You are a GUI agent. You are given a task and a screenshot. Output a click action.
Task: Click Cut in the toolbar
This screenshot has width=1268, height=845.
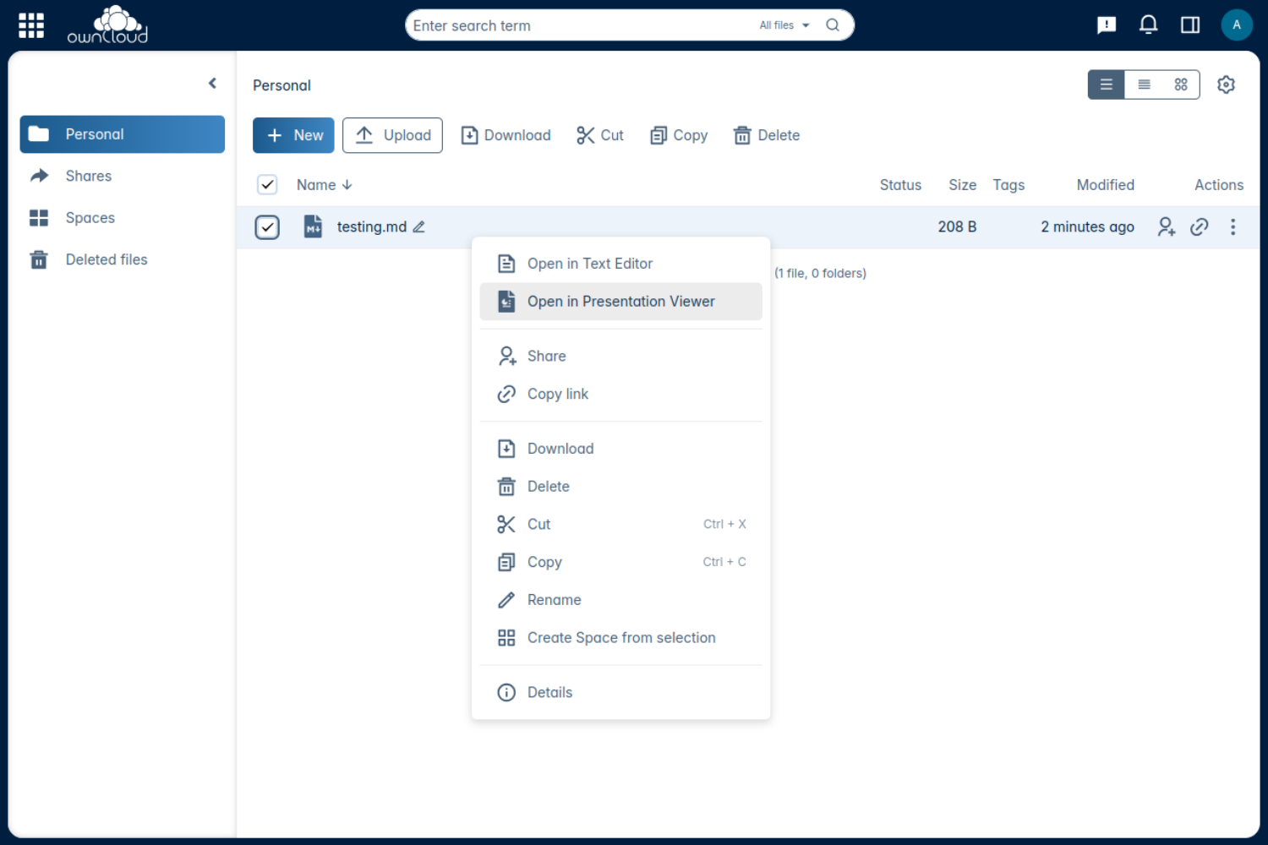pyautogui.click(x=600, y=135)
